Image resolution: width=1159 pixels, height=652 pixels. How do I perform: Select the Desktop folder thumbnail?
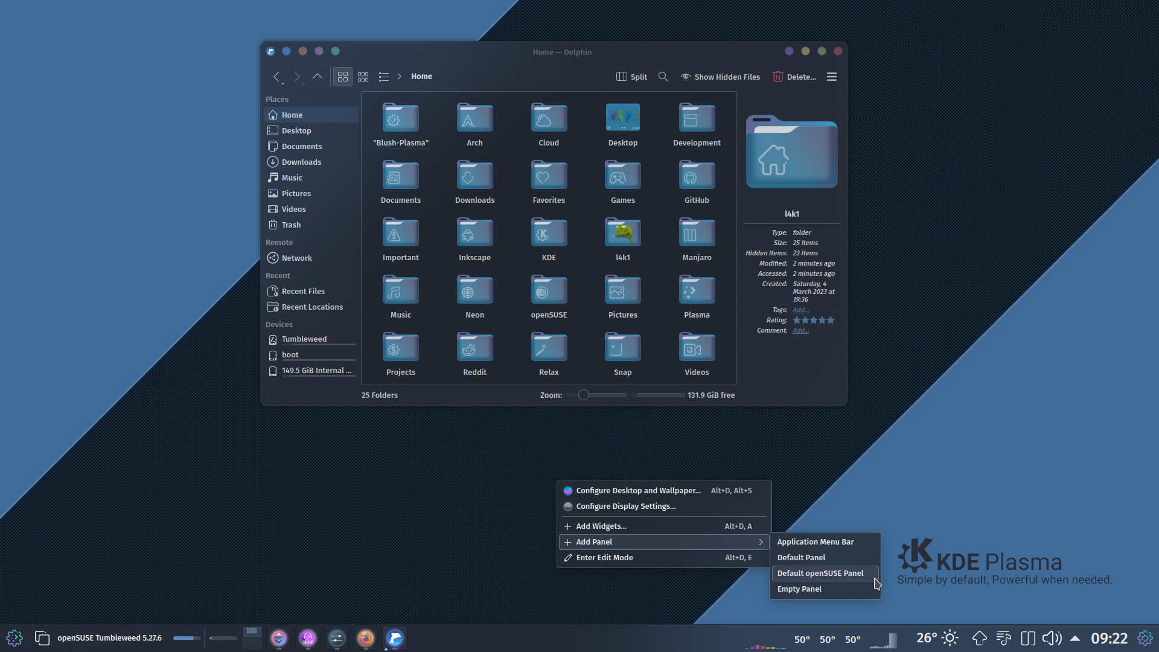pyautogui.click(x=623, y=118)
